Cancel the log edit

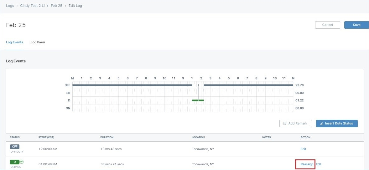[328, 25]
